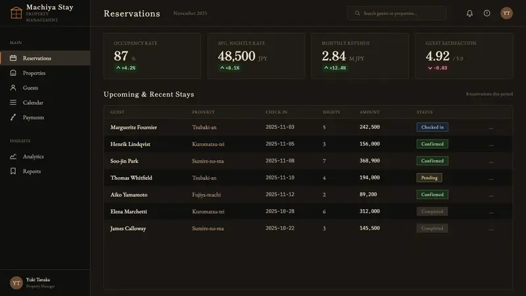Viewport: 526px width, 296px height.
Task: Click guest name Marguerite Fournier
Action: (133, 127)
